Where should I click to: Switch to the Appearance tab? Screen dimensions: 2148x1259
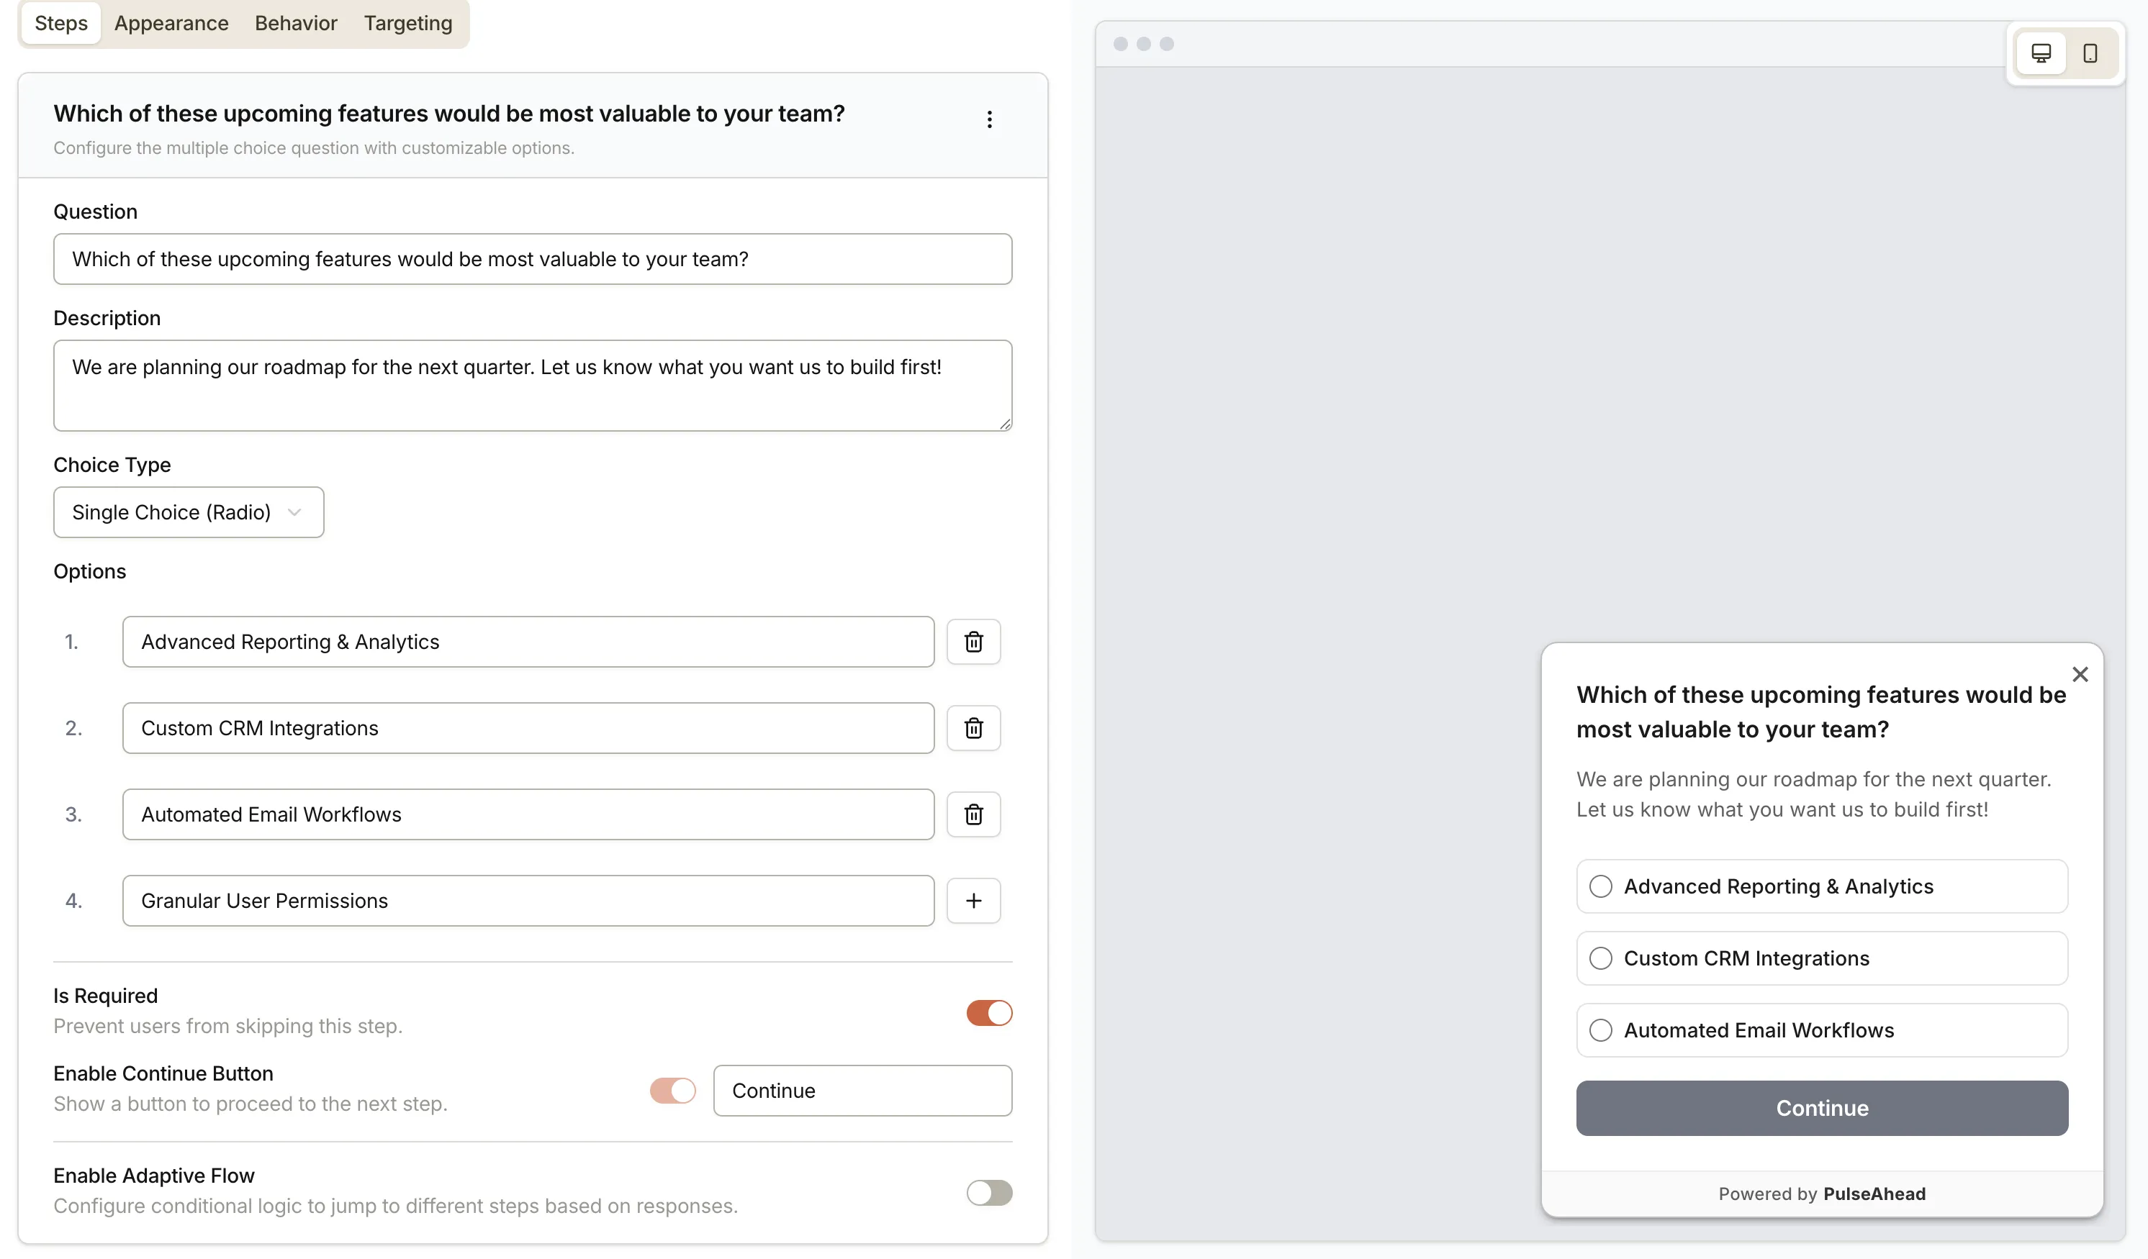pyautogui.click(x=171, y=23)
